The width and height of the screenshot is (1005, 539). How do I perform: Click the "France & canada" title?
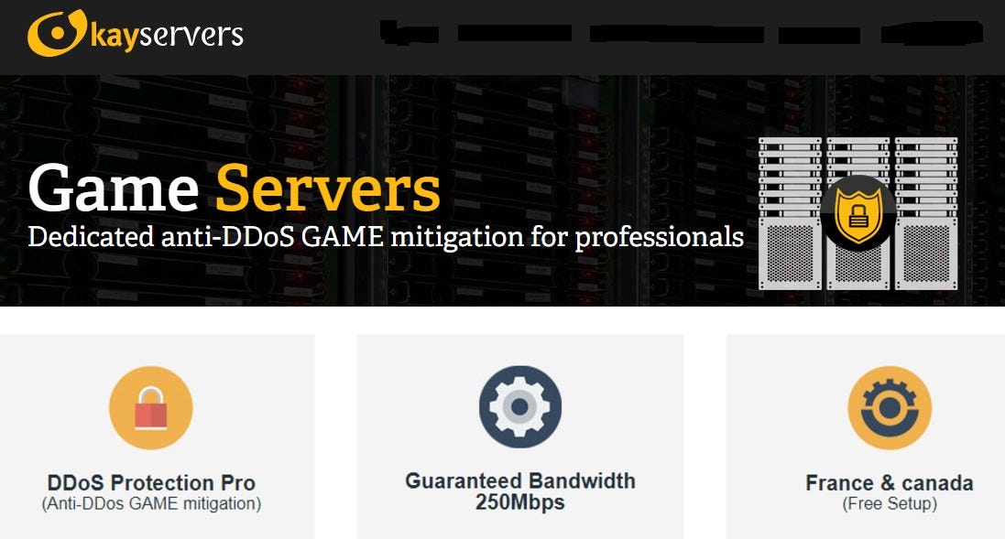click(890, 482)
